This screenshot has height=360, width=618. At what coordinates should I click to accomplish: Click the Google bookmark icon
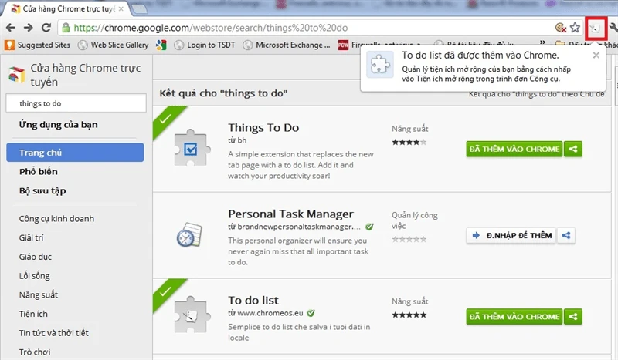tap(161, 45)
